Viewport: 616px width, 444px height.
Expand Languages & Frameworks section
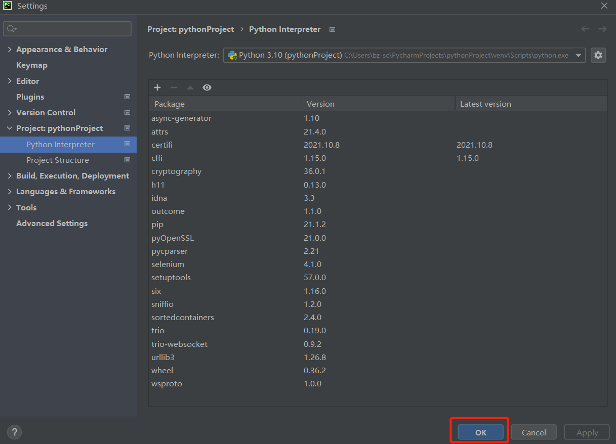pyautogui.click(x=10, y=191)
